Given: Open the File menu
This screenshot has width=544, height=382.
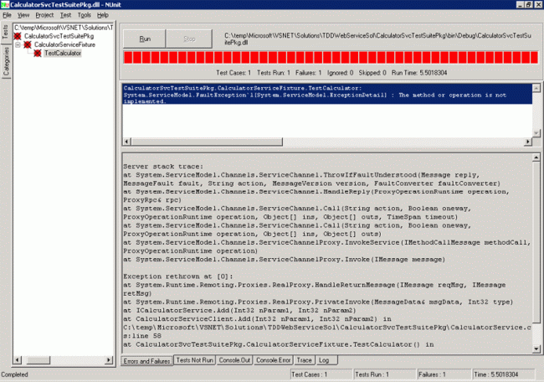Looking at the screenshot, I should [7, 15].
